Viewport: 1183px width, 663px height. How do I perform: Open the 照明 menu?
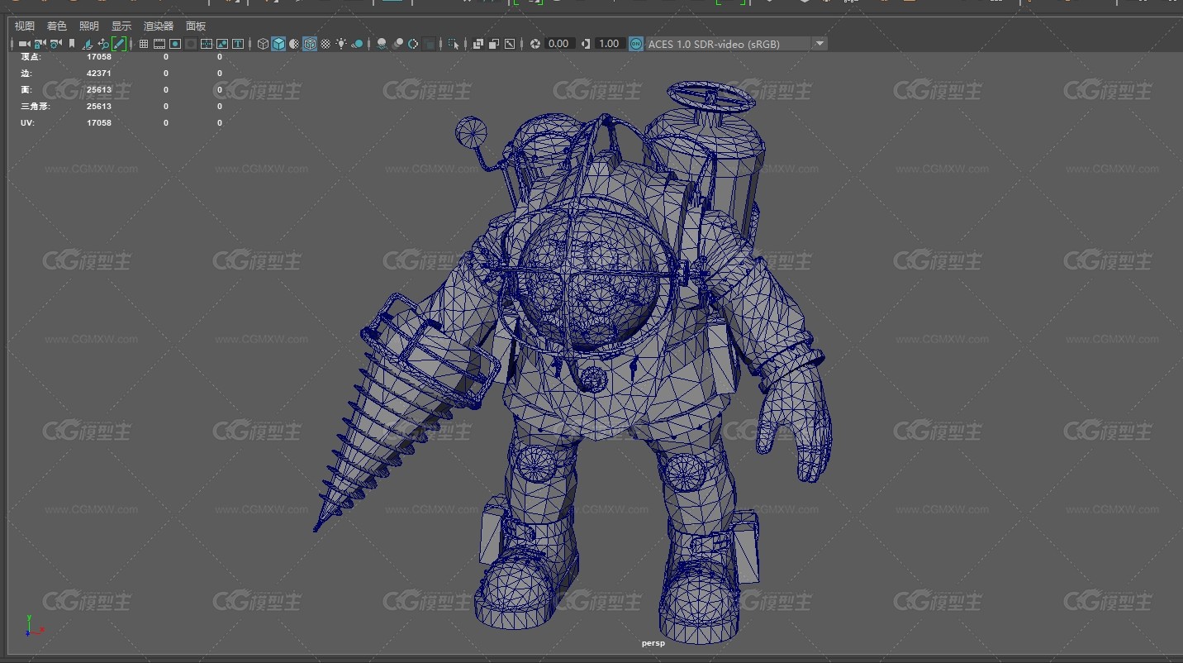click(x=89, y=26)
